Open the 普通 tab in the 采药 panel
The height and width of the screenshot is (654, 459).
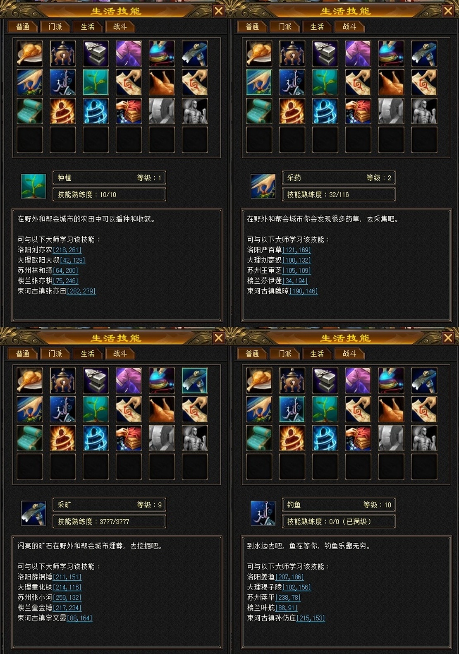coord(252,26)
